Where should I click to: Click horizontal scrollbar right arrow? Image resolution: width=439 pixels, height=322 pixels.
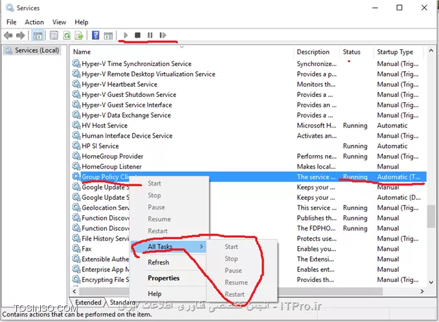coord(422,291)
